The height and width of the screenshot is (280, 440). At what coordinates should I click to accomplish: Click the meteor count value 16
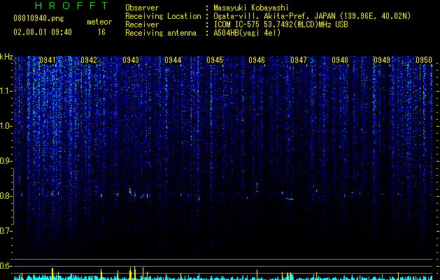coord(101,32)
